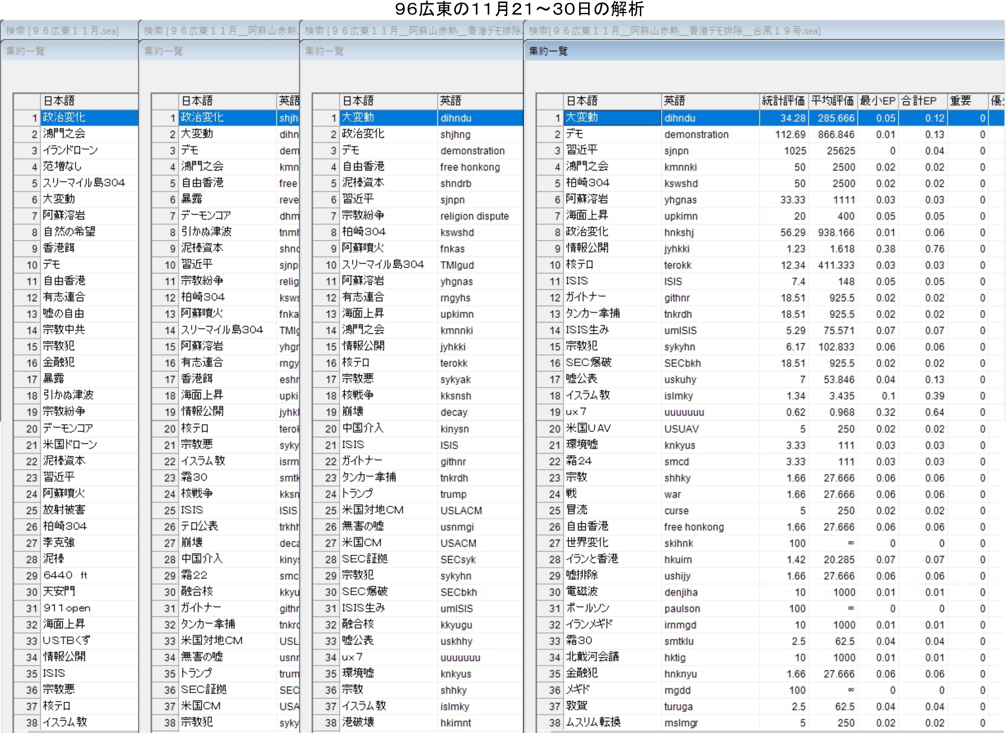Select イランドローン row in leftmost list
The image size is (1006, 733).
(x=70, y=150)
